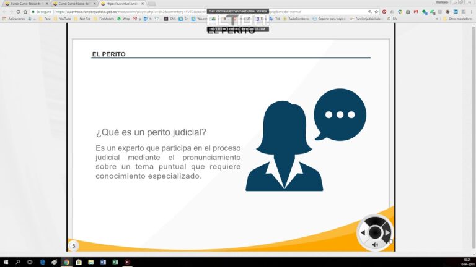Screen dimensions: 476x267
Task: Launch Microsoft Edge from the taskbar
Action: tap(42, 262)
